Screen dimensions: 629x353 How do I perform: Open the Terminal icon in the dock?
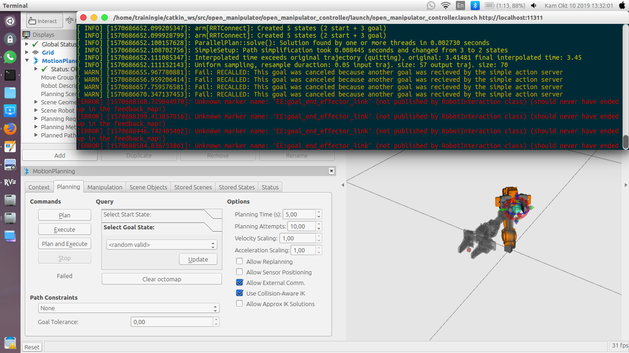tap(10, 75)
